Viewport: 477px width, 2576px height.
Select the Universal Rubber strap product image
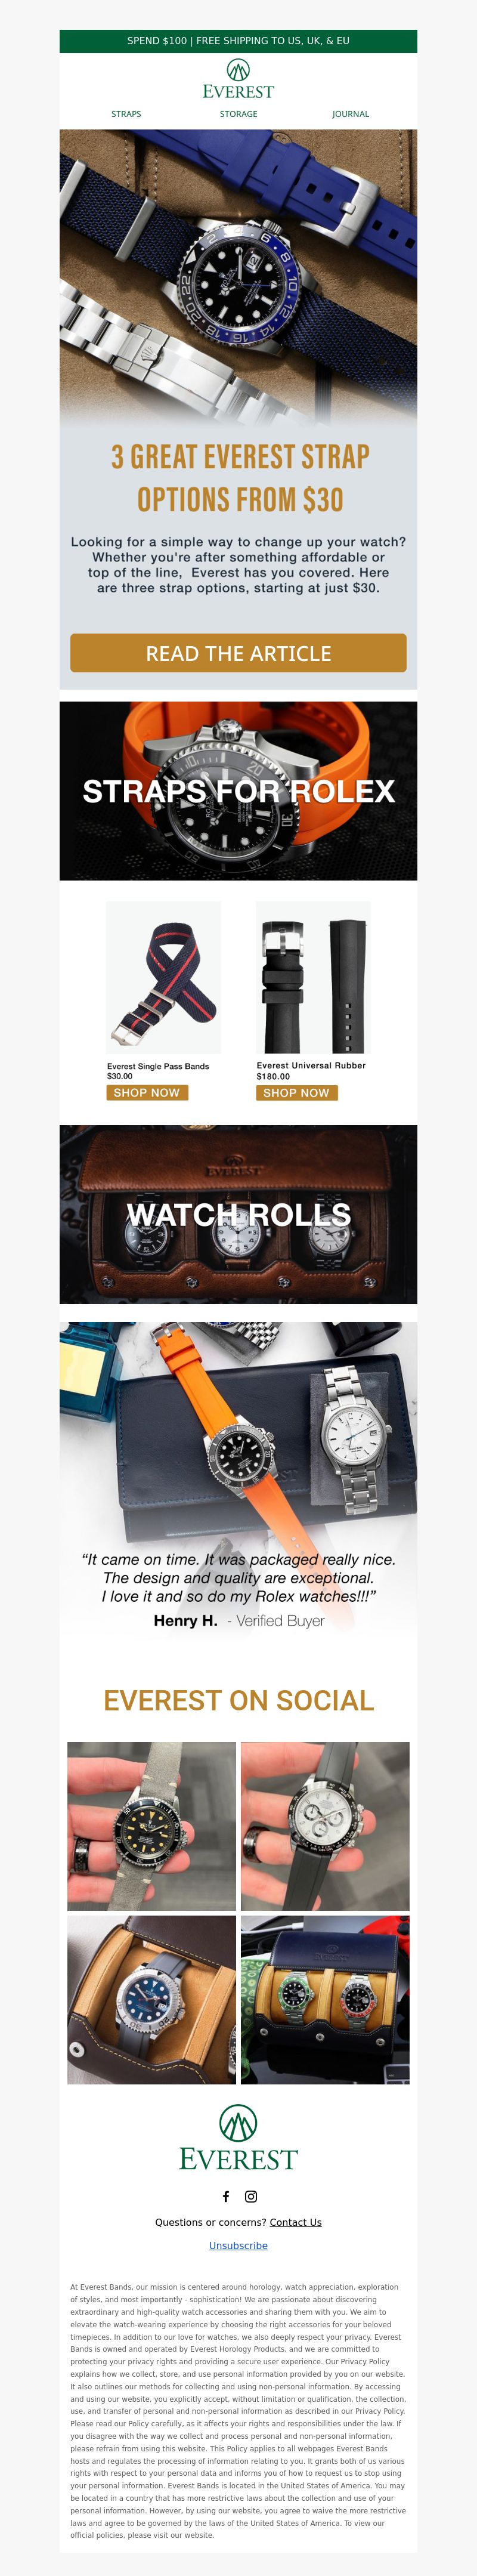(x=313, y=977)
